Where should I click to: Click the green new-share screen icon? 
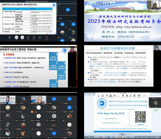coord(123,95)
